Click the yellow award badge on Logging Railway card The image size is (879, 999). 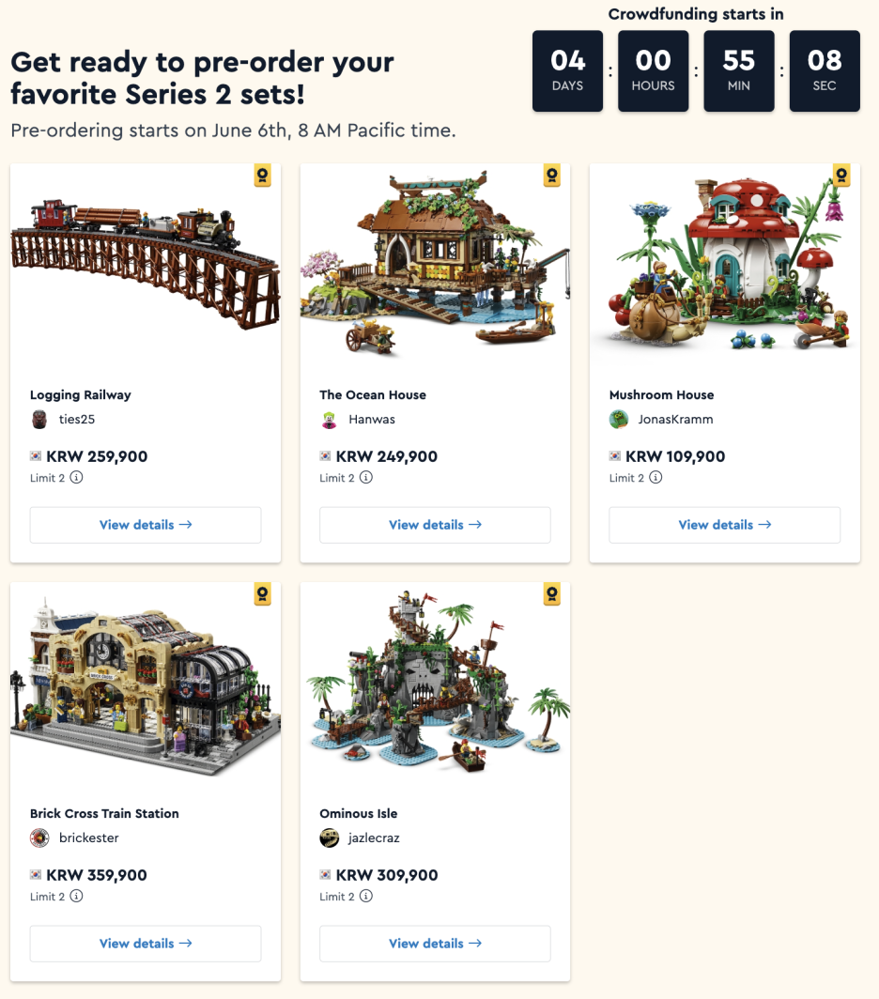[x=263, y=176]
